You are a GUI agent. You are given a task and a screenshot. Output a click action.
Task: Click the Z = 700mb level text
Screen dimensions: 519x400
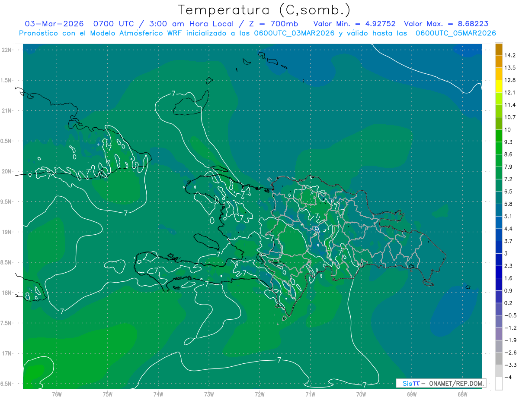tap(280, 24)
